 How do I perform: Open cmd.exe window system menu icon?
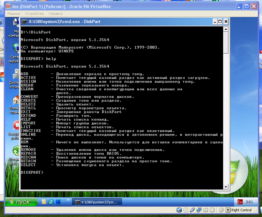coord(24,22)
